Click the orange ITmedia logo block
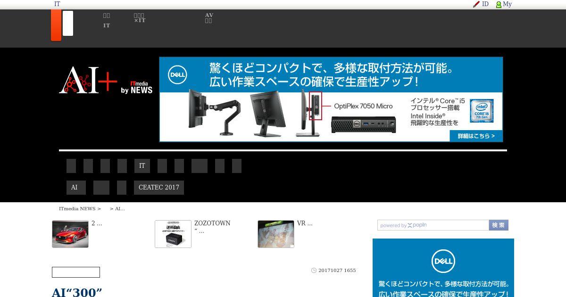This screenshot has height=297, width=566. [56, 25]
